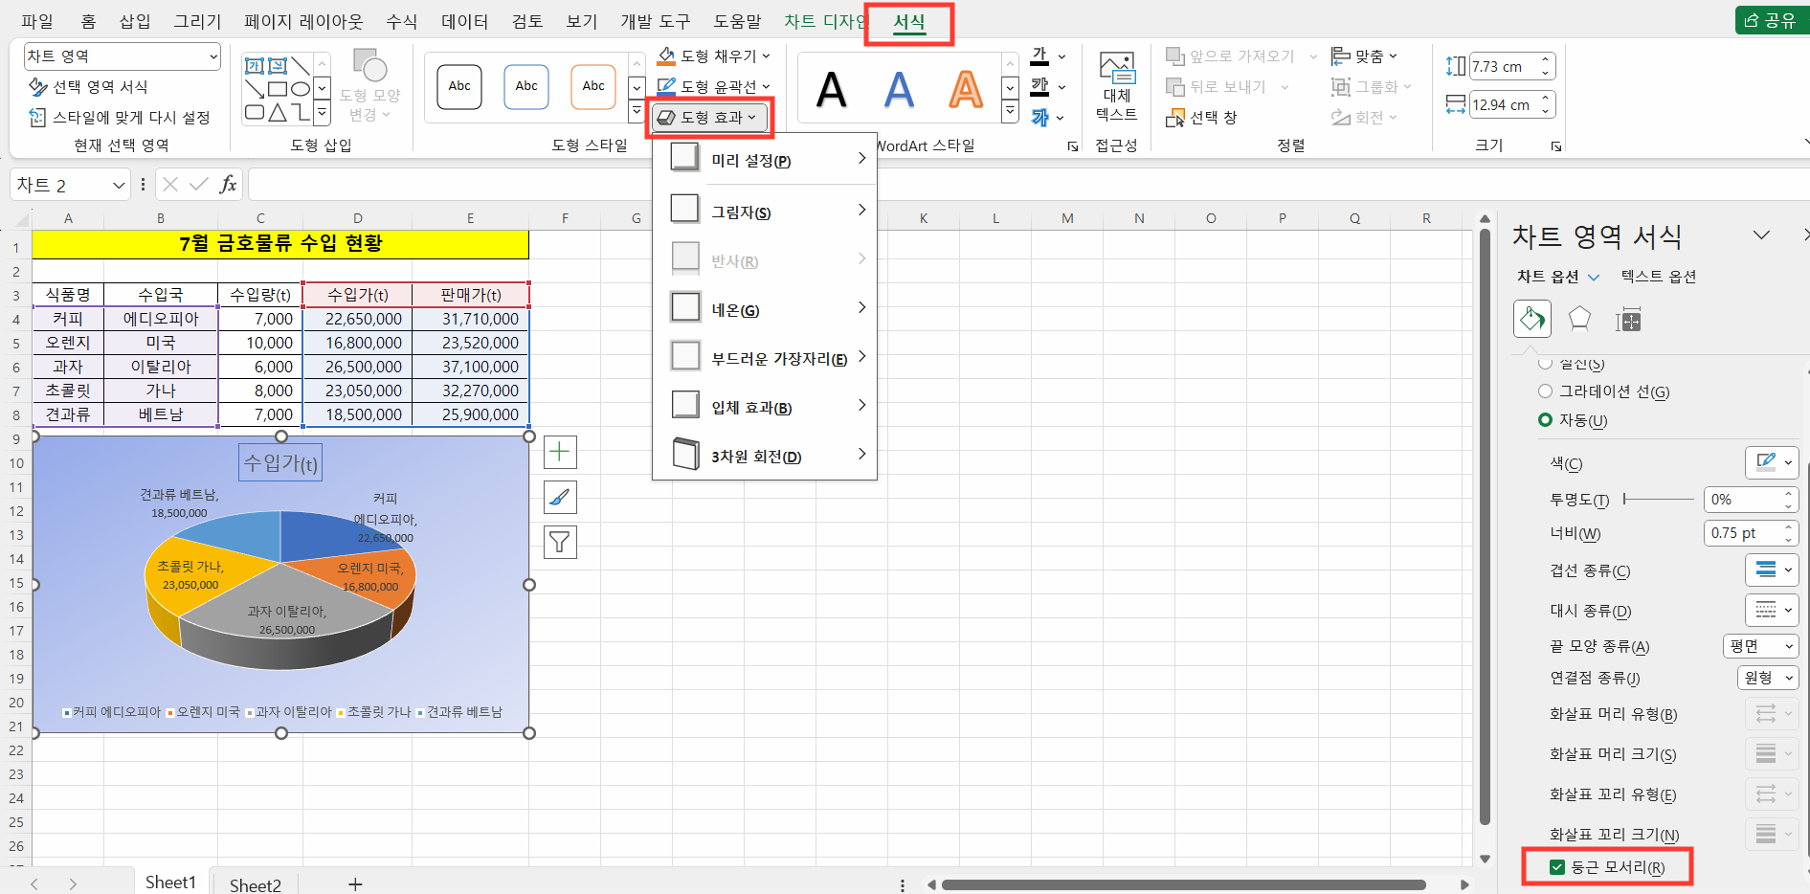This screenshot has width=1810, height=894.
Task: Click the insert function fx icon
Action: [228, 184]
